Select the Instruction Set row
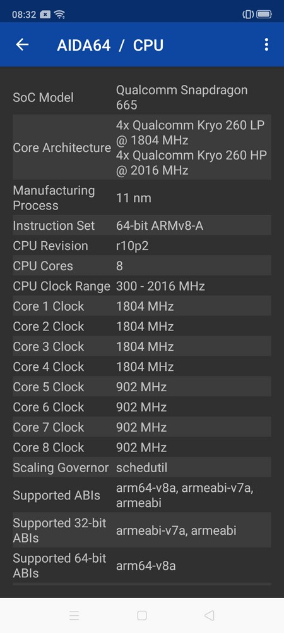284x633 pixels. [141, 225]
